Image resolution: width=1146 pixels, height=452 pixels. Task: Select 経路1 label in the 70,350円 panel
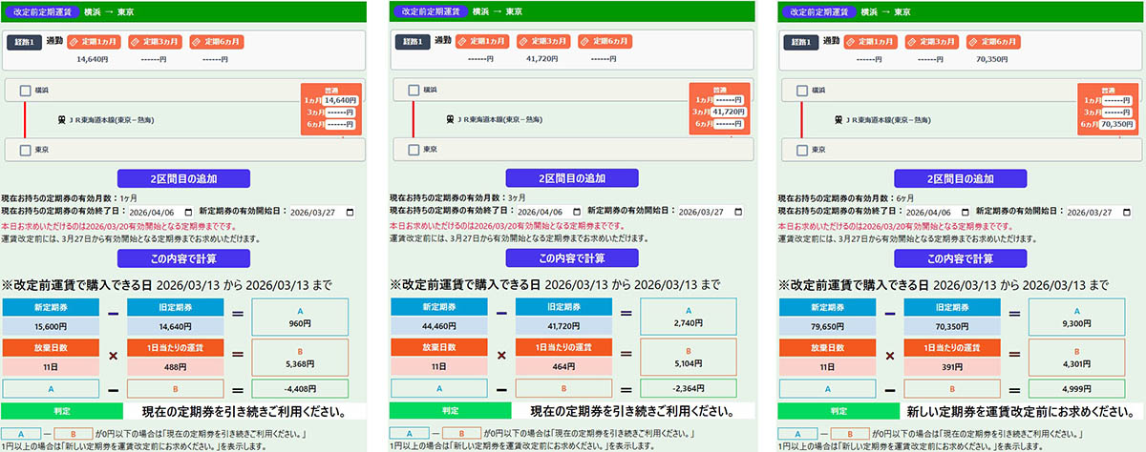[x=801, y=43]
